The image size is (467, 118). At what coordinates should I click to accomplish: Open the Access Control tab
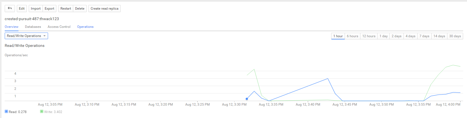pyautogui.click(x=59, y=27)
